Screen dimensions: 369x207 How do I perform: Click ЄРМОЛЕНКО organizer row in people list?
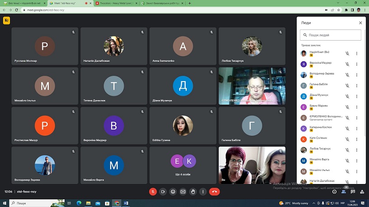pyautogui.click(x=331, y=118)
